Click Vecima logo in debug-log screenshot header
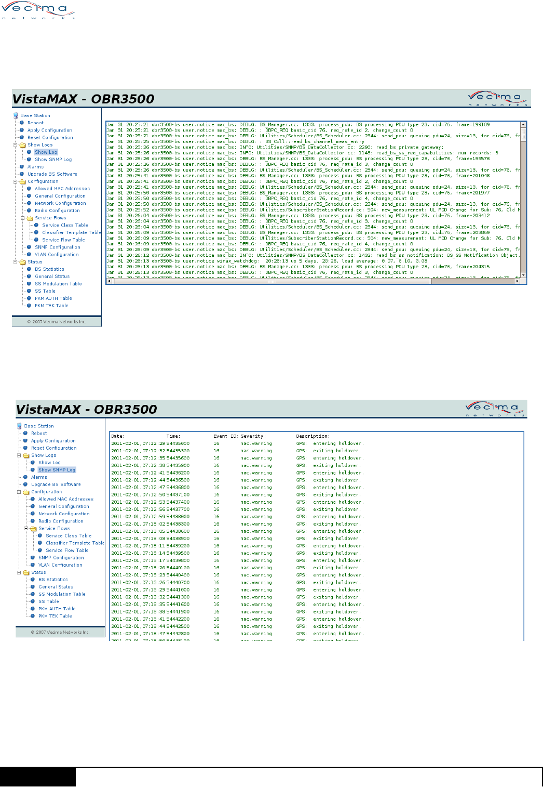This screenshot has width=543, height=787. point(497,98)
